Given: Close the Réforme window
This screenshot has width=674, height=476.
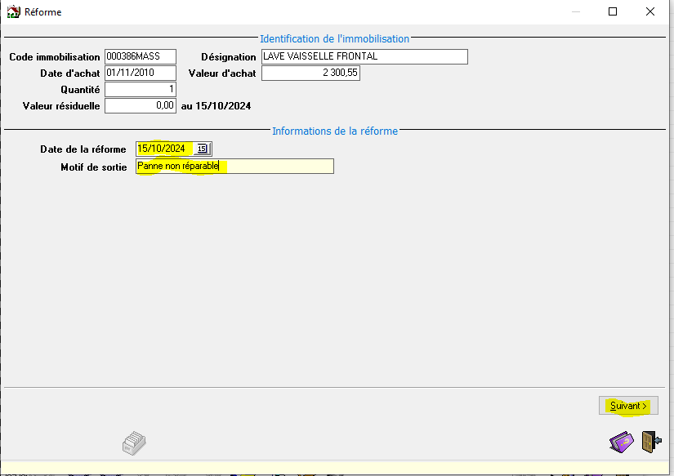Looking at the screenshot, I should [x=650, y=12].
